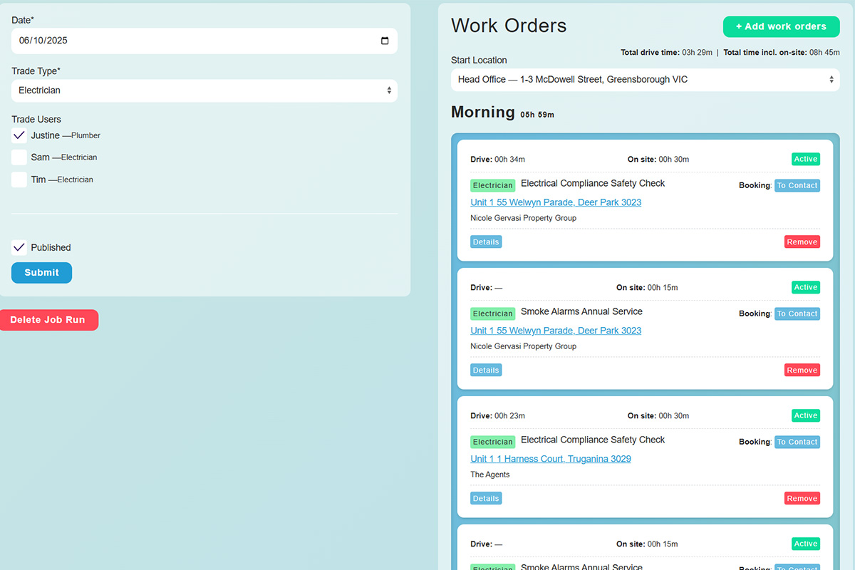Image resolution: width=855 pixels, height=570 pixels.
Task: Click the Total time incl. on-site 08h 45m text
Action: [782, 53]
